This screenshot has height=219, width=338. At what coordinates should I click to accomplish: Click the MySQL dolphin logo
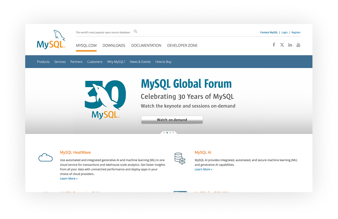[x=51, y=38]
